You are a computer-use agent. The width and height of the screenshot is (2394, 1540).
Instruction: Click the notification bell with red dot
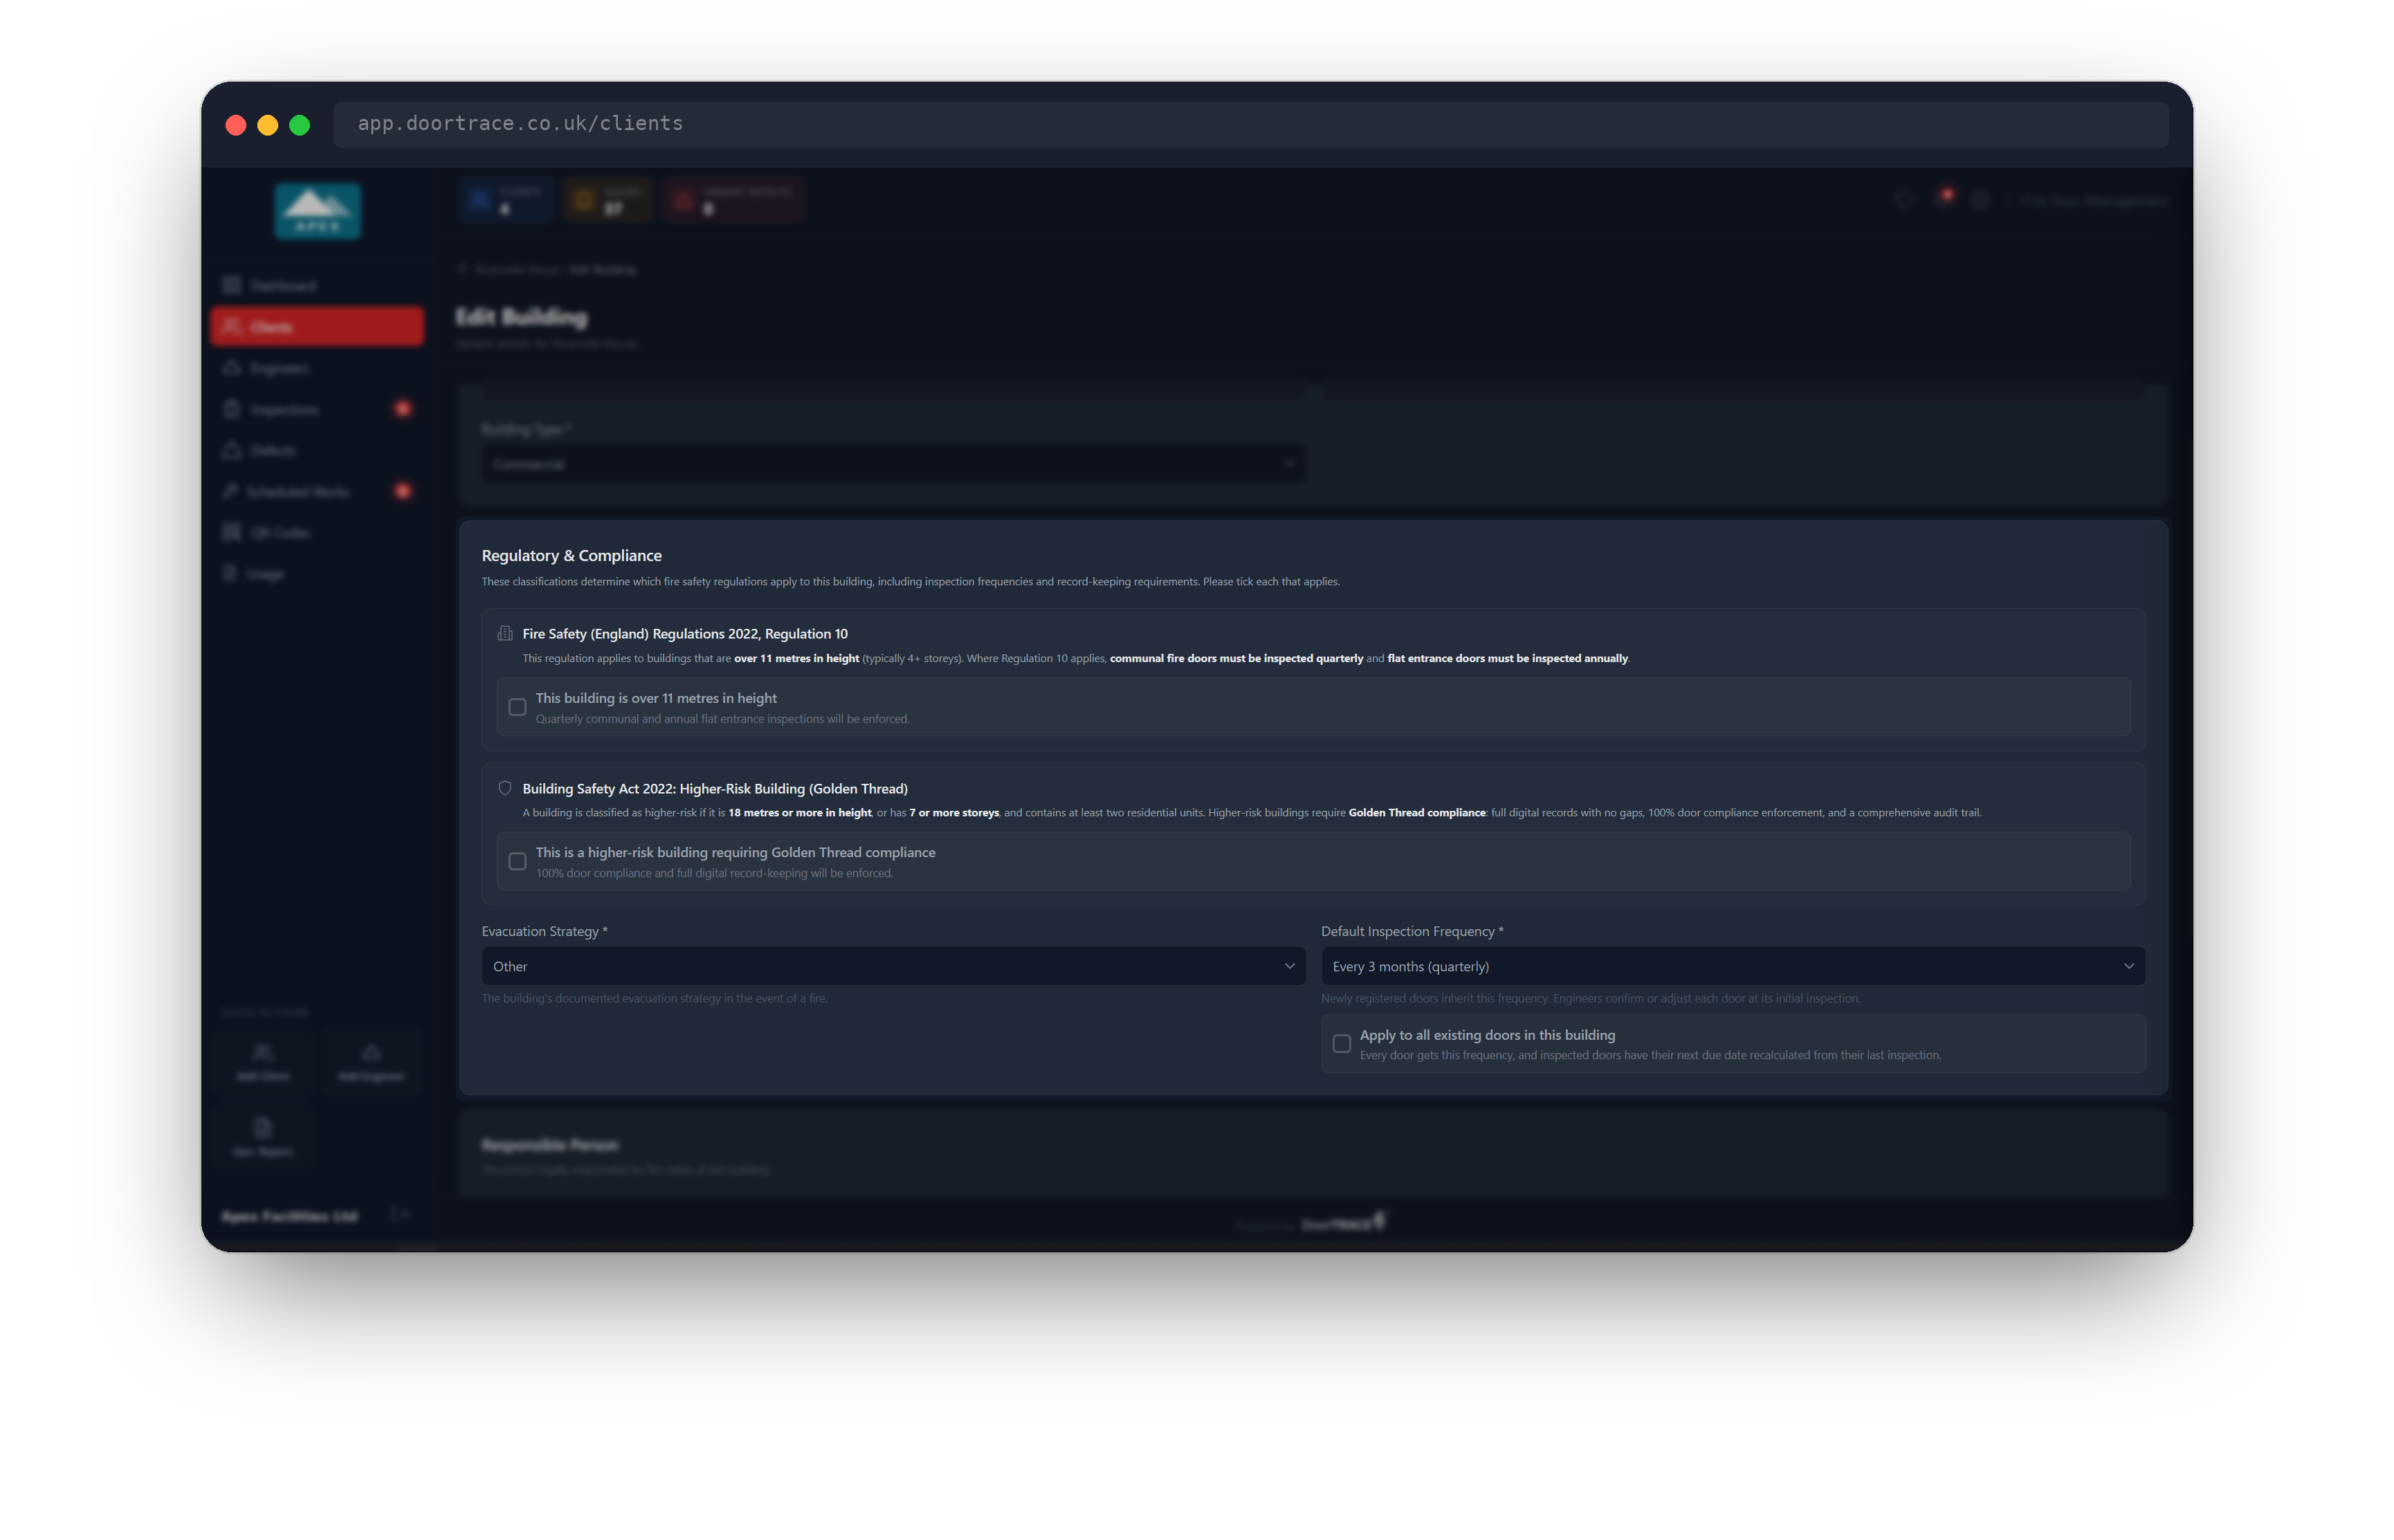click(x=1943, y=198)
